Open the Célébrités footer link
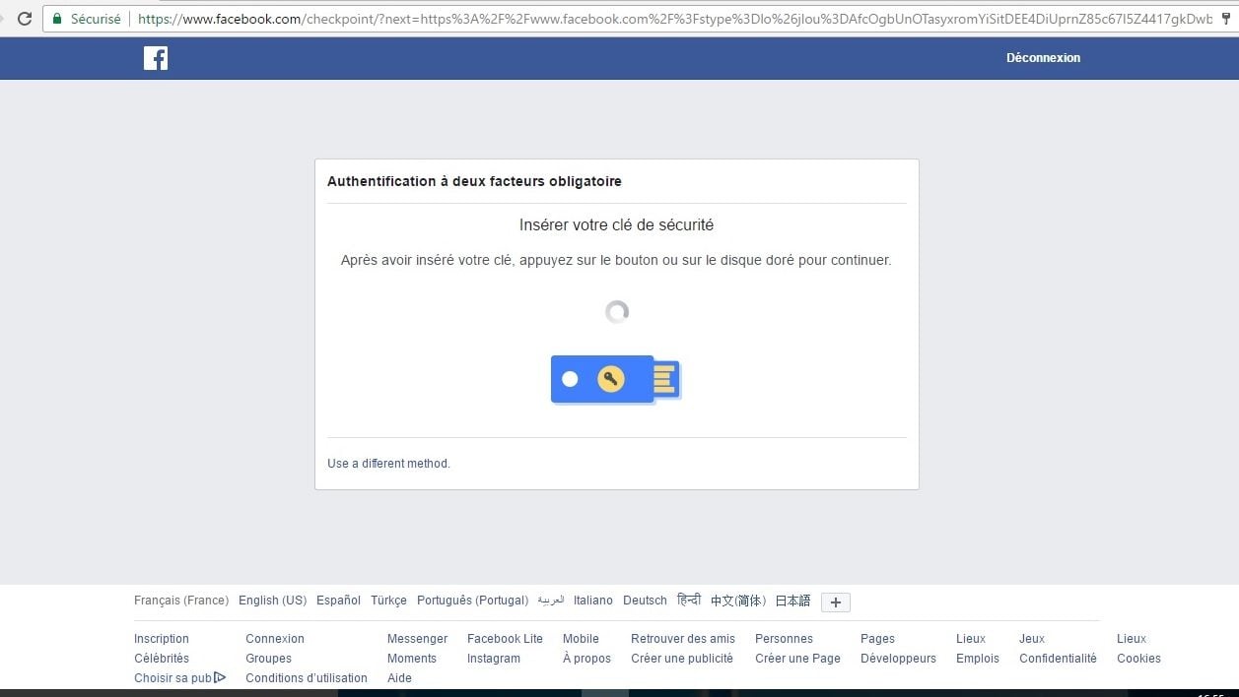Image resolution: width=1239 pixels, height=697 pixels. 162,659
